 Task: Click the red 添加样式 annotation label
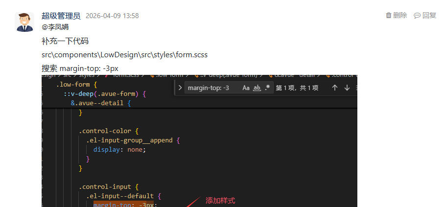tap(220, 201)
